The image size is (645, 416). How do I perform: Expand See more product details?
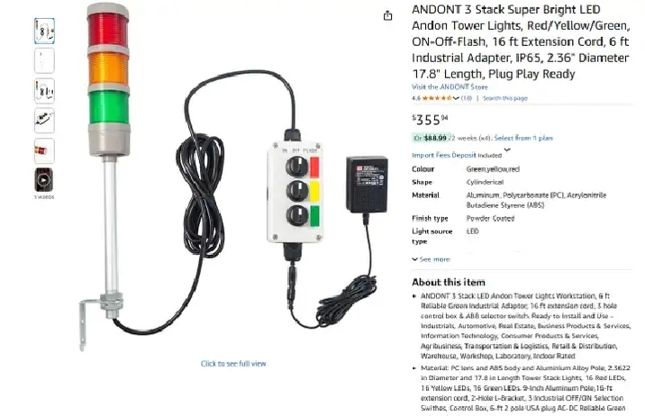point(432,259)
